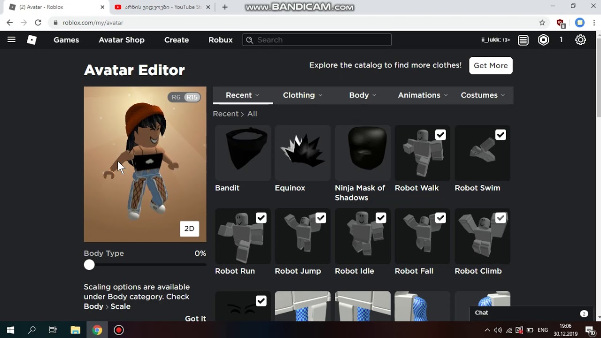Expand the Body dropdown tab
601x338 pixels.
[x=362, y=95]
